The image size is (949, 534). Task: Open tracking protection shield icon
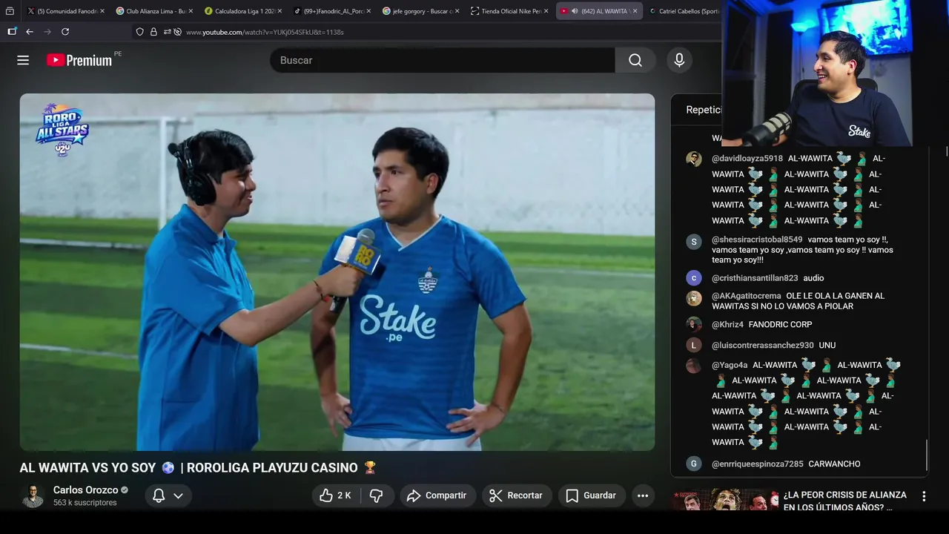[x=139, y=32]
